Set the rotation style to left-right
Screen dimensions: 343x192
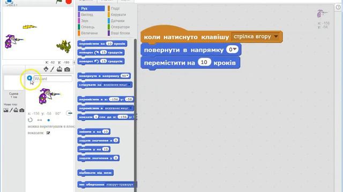click(40, 120)
